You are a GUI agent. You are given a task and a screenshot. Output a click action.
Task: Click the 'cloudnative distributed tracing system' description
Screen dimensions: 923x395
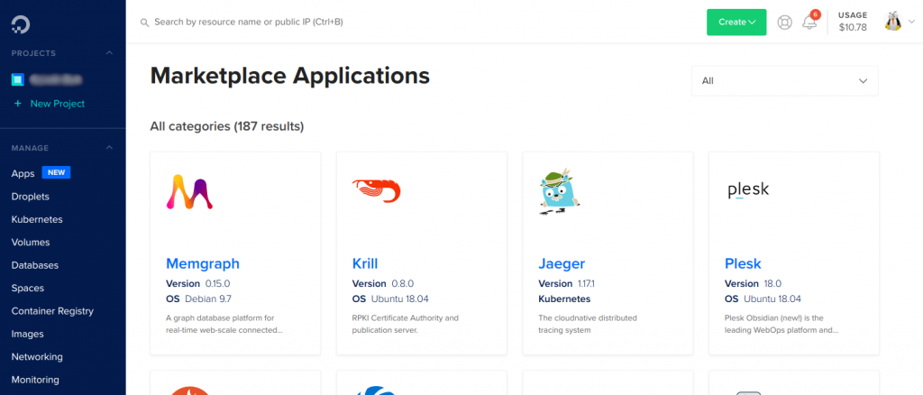click(588, 325)
